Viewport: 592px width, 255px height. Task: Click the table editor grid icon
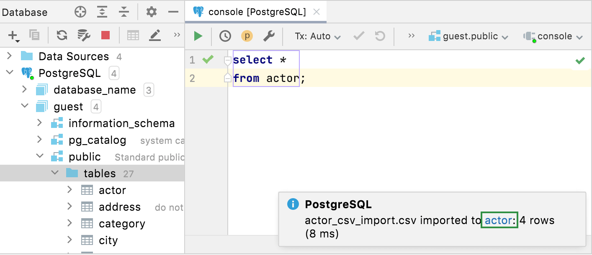133,36
